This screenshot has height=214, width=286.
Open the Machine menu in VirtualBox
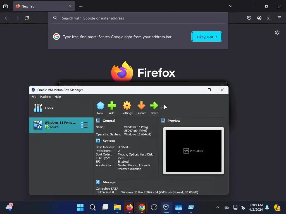[x=46, y=97]
